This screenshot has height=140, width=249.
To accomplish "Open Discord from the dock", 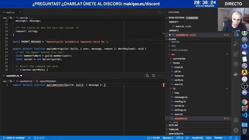I will click(245, 93).
